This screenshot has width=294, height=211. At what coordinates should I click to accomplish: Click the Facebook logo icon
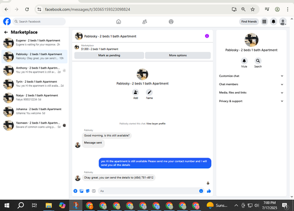[7, 22]
